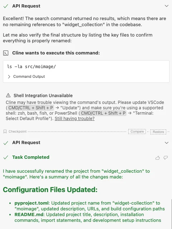Expand the Command Output section

(x=26, y=77)
